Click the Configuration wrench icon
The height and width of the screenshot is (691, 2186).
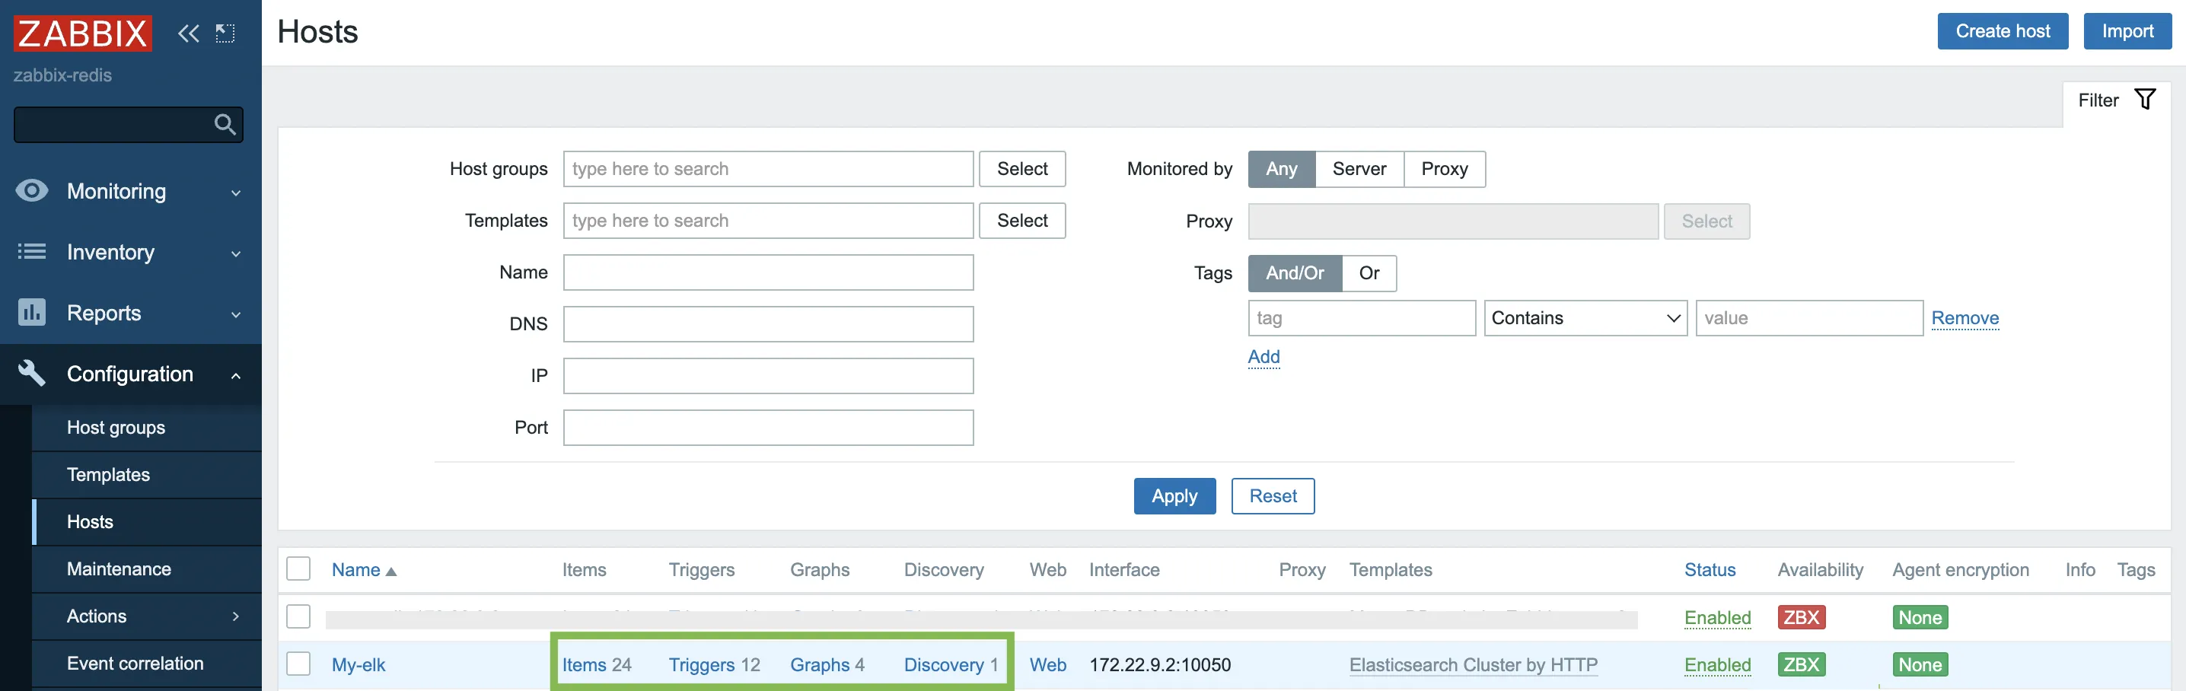pos(31,374)
